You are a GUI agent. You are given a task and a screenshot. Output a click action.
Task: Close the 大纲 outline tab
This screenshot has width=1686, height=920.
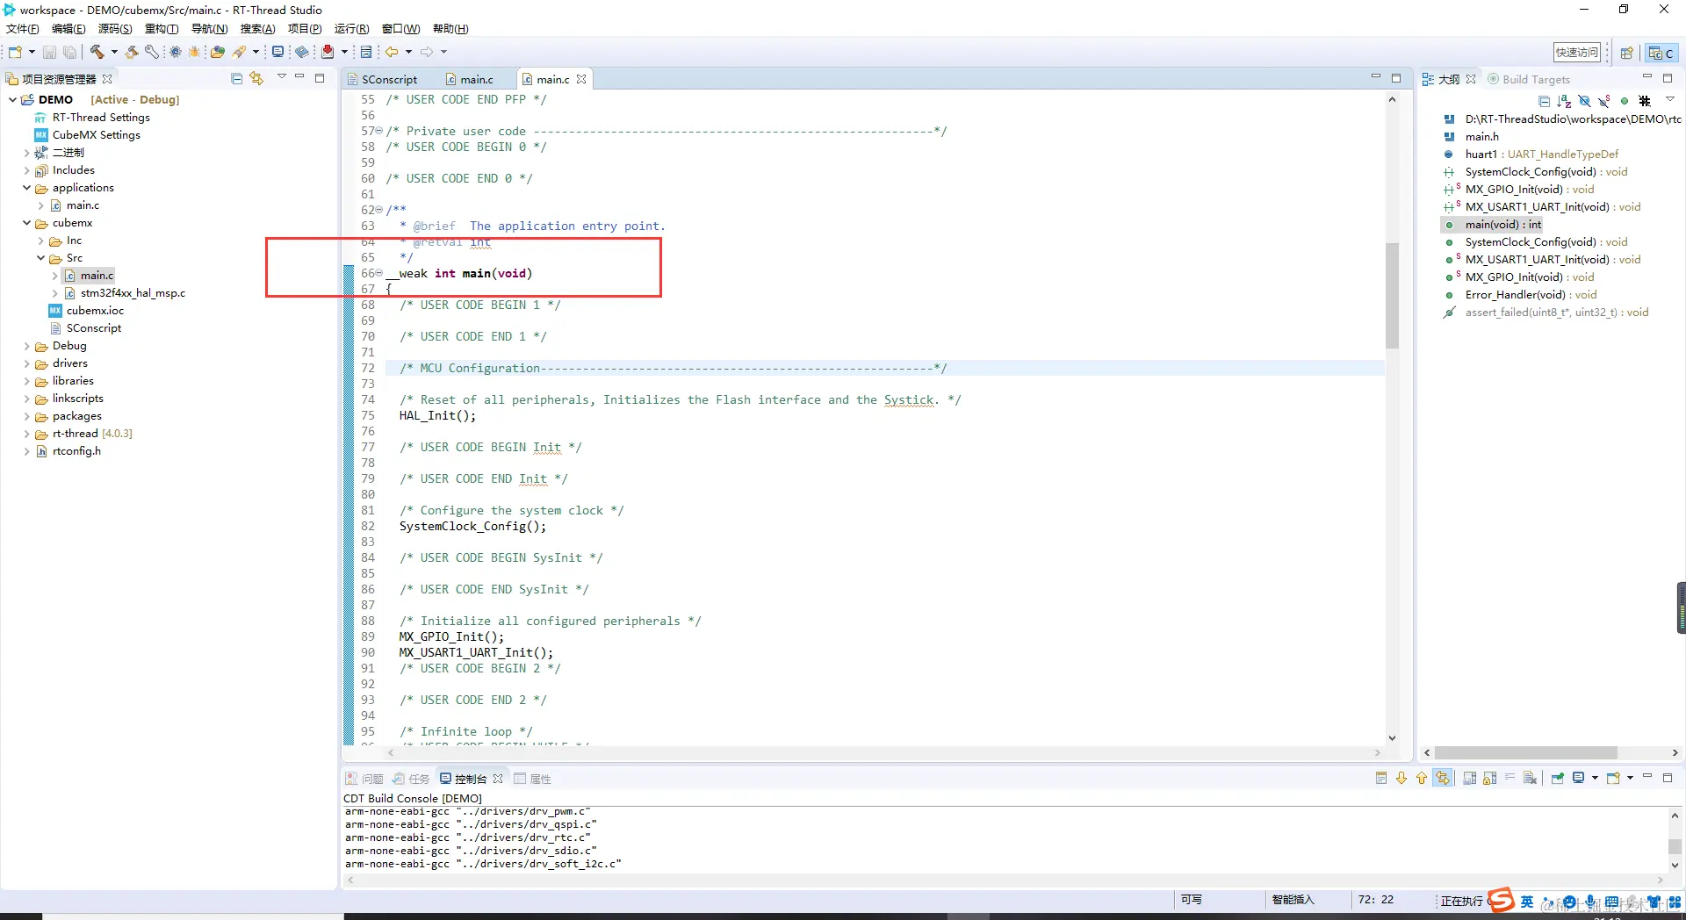pos(1471,79)
